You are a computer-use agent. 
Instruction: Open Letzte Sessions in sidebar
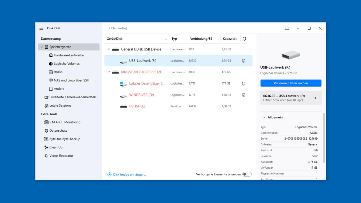pyautogui.click(x=69, y=105)
